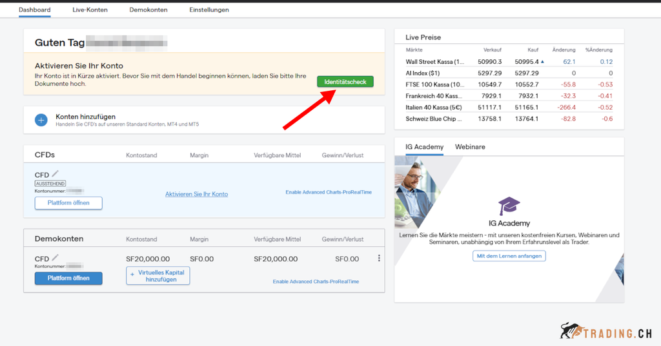Image resolution: width=661 pixels, height=346 pixels.
Task: Enable Advanced Charts-ProRealTime for demo account
Action: point(316,282)
